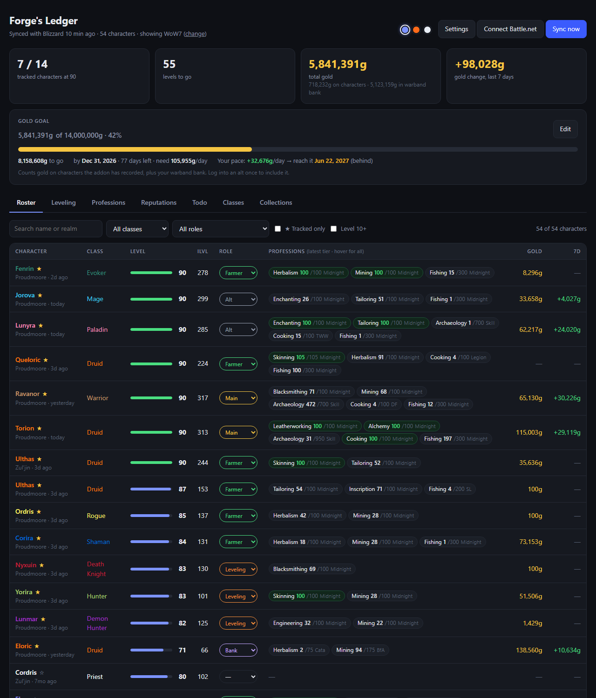
Task: Select the blue theme color dot
Action: coord(405,30)
